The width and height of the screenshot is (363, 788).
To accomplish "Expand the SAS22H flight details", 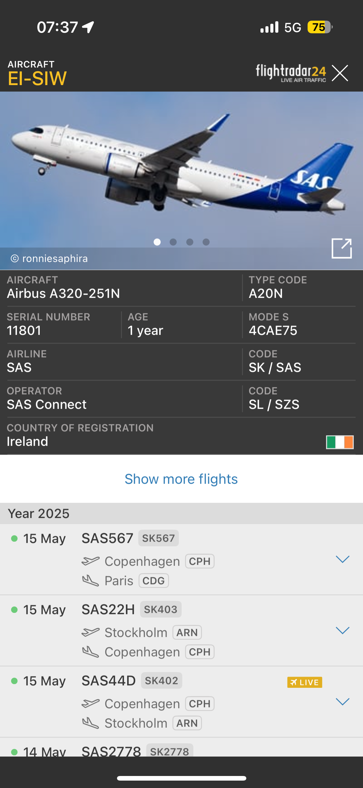I will pyautogui.click(x=342, y=630).
